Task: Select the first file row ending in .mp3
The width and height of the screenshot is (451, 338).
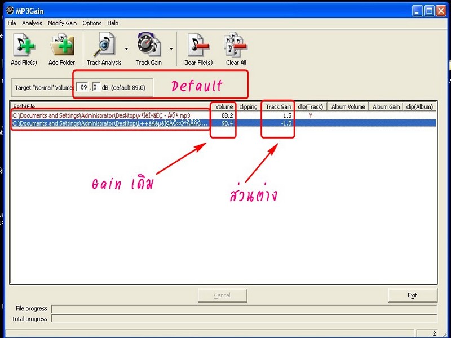Action: pyautogui.click(x=101, y=115)
